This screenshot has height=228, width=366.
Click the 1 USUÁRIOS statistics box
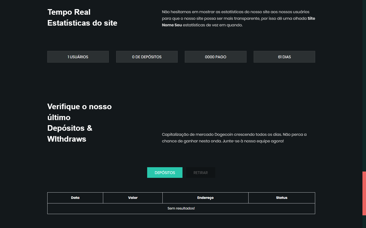[x=78, y=57]
